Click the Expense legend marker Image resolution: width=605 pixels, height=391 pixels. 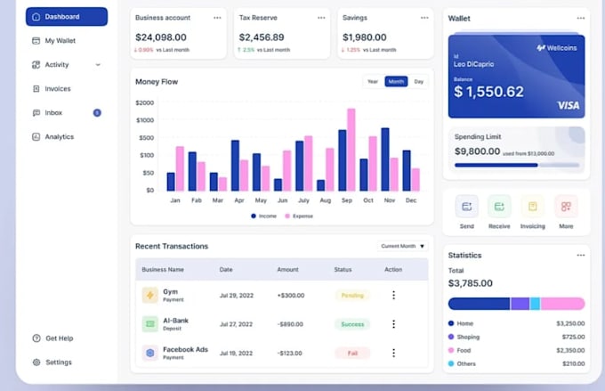(x=287, y=216)
